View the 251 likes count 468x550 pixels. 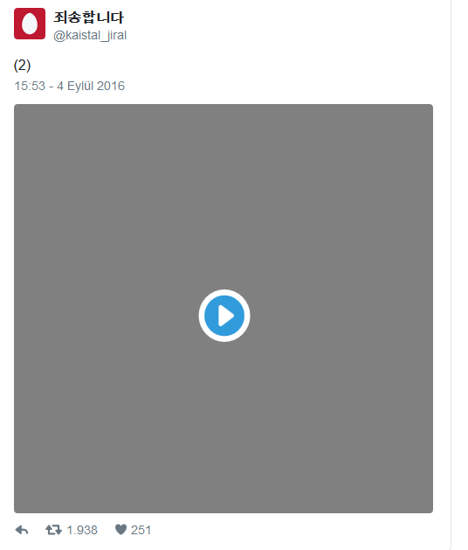click(x=141, y=530)
